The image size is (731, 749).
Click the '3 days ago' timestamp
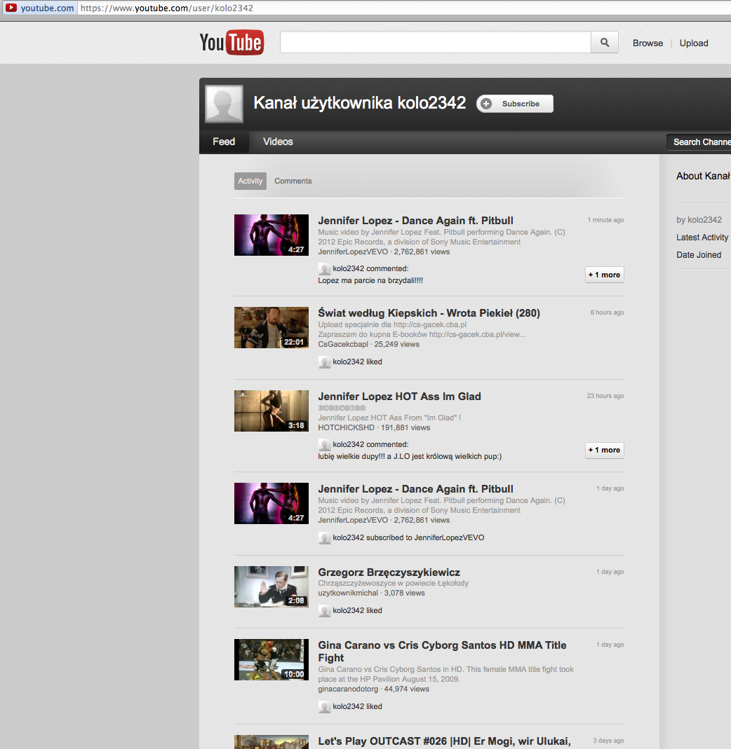pos(608,741)
